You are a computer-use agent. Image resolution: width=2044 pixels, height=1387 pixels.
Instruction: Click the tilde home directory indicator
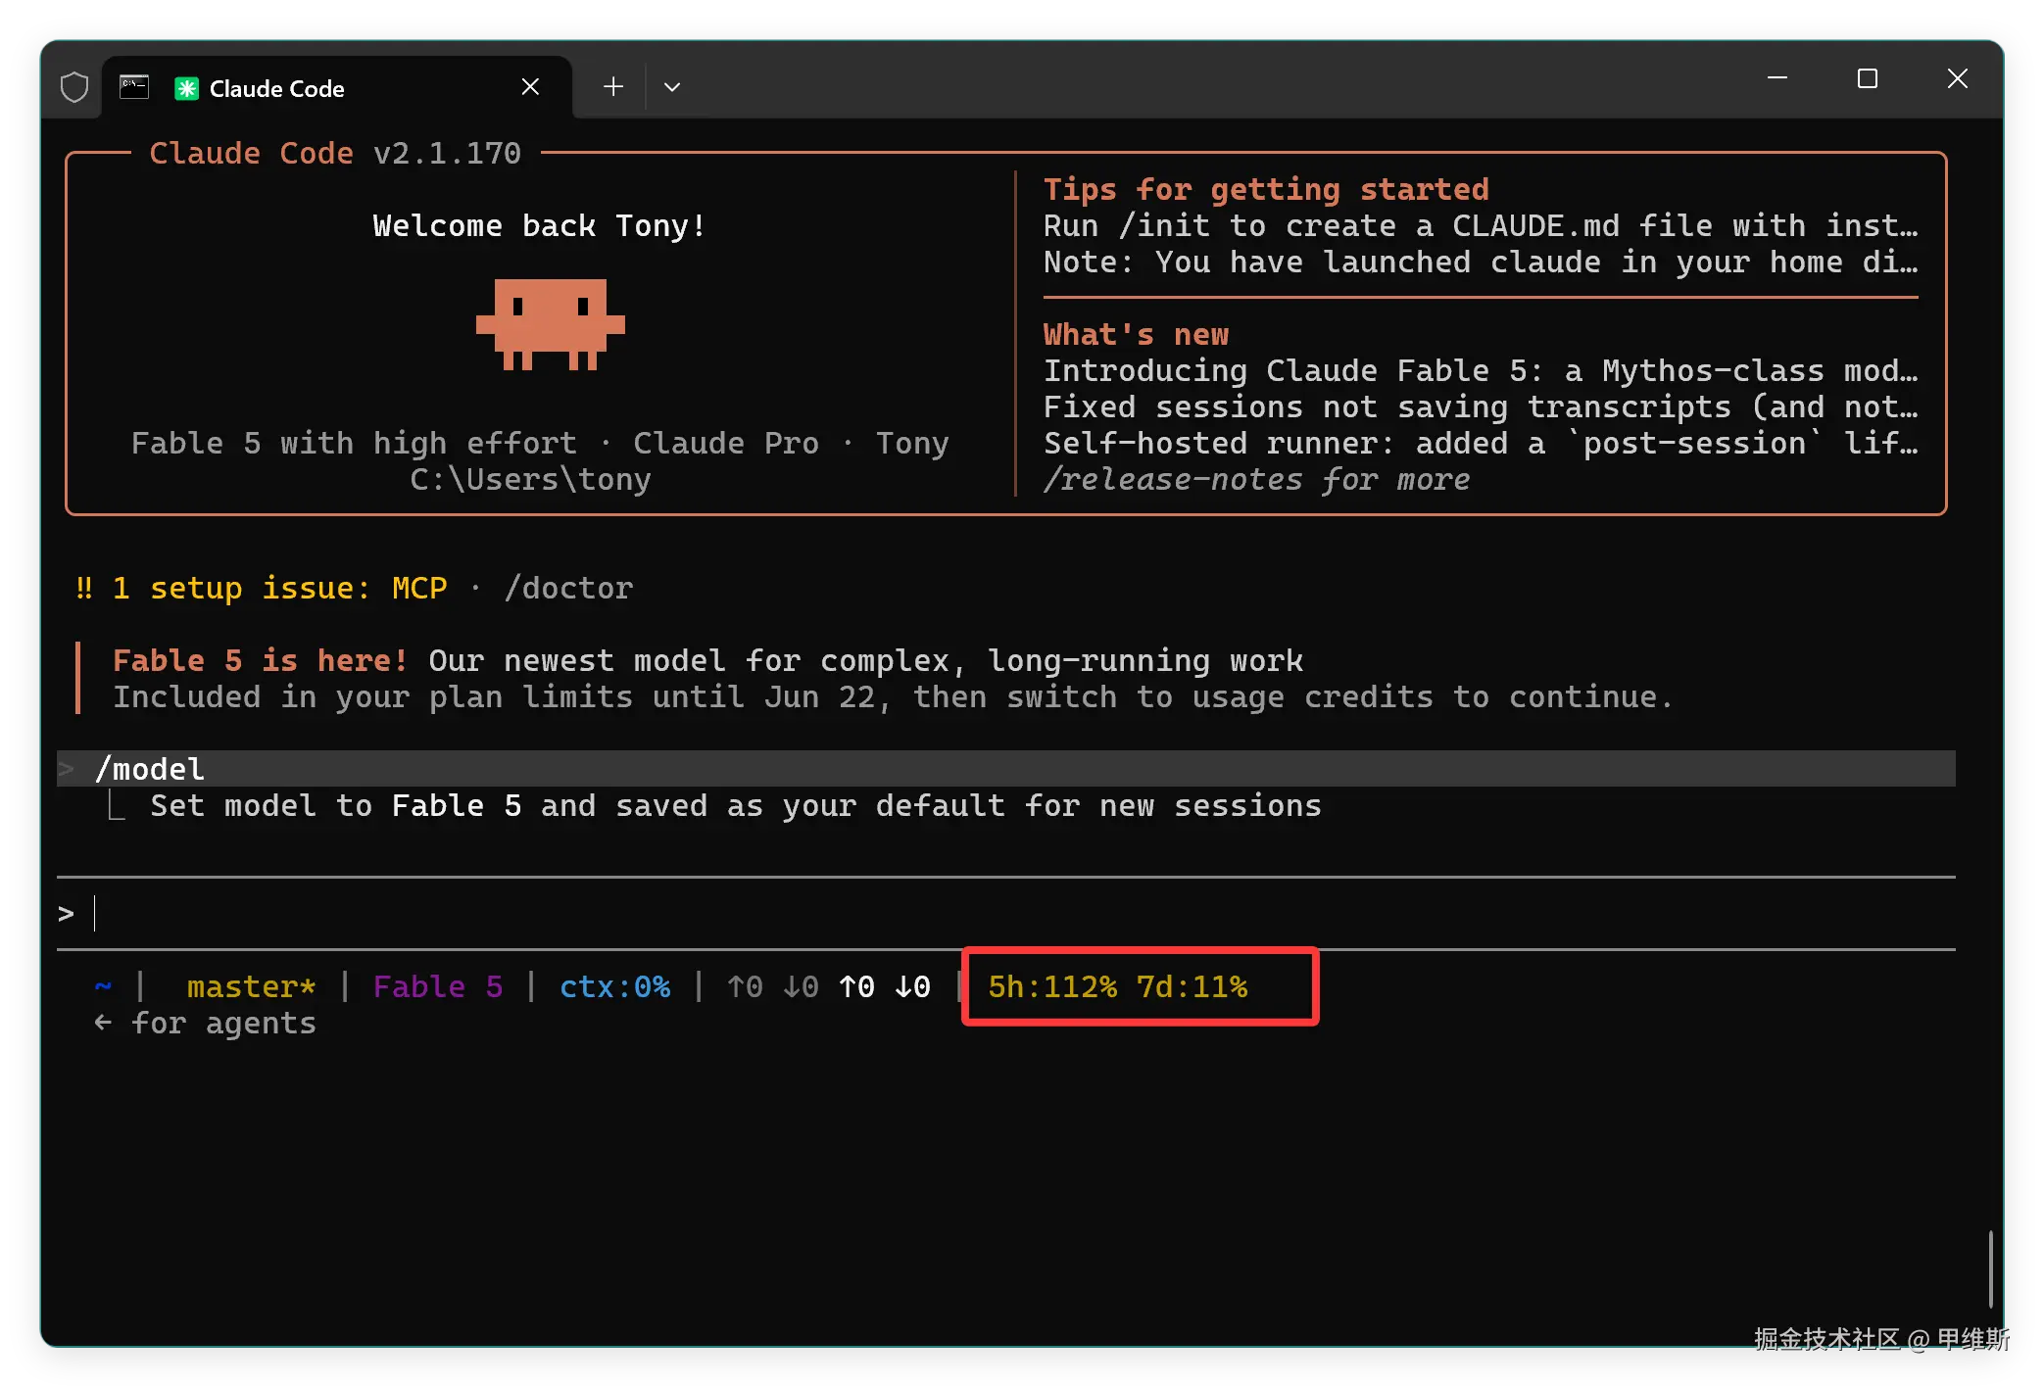[103, 986]
